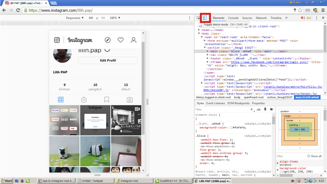Switch to the Network tab
This screenshot has width=327, height=184.
click(x=261, y=18)
